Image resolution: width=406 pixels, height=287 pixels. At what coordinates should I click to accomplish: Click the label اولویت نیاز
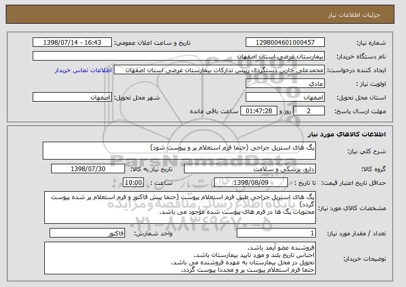click(x=371, y=84)
